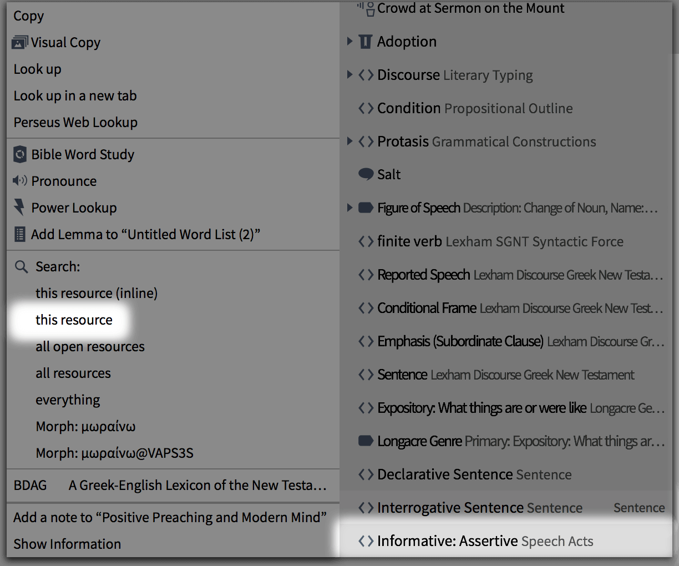Click the Search magnifying glass icon
The height and width of the screenshot is (566, 679).
(21, 267)
